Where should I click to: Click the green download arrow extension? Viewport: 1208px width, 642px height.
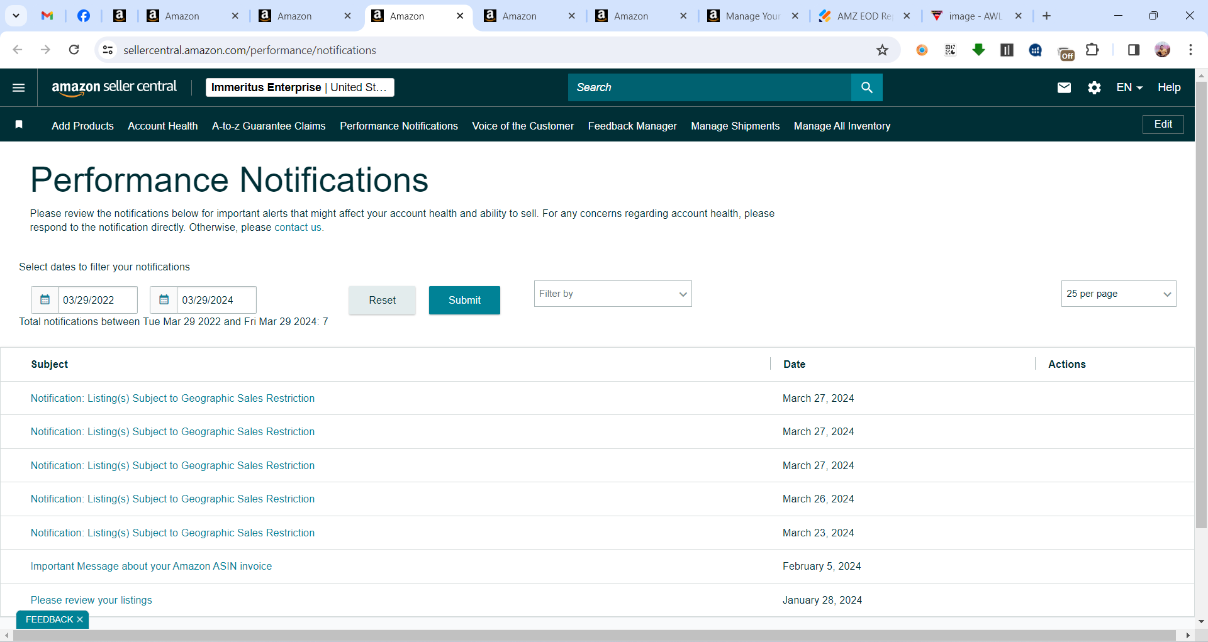tap(978, 50)
